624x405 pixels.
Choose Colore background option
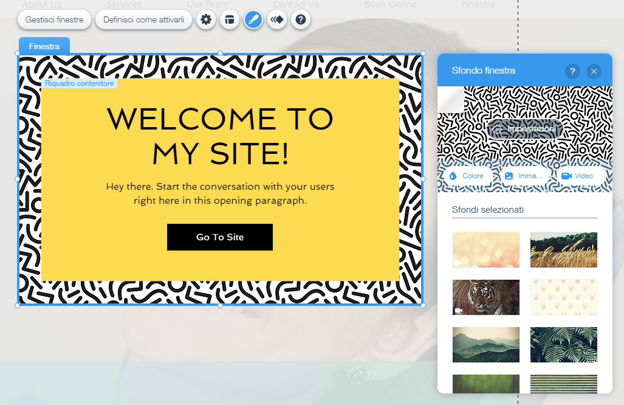tap(468, 176)
